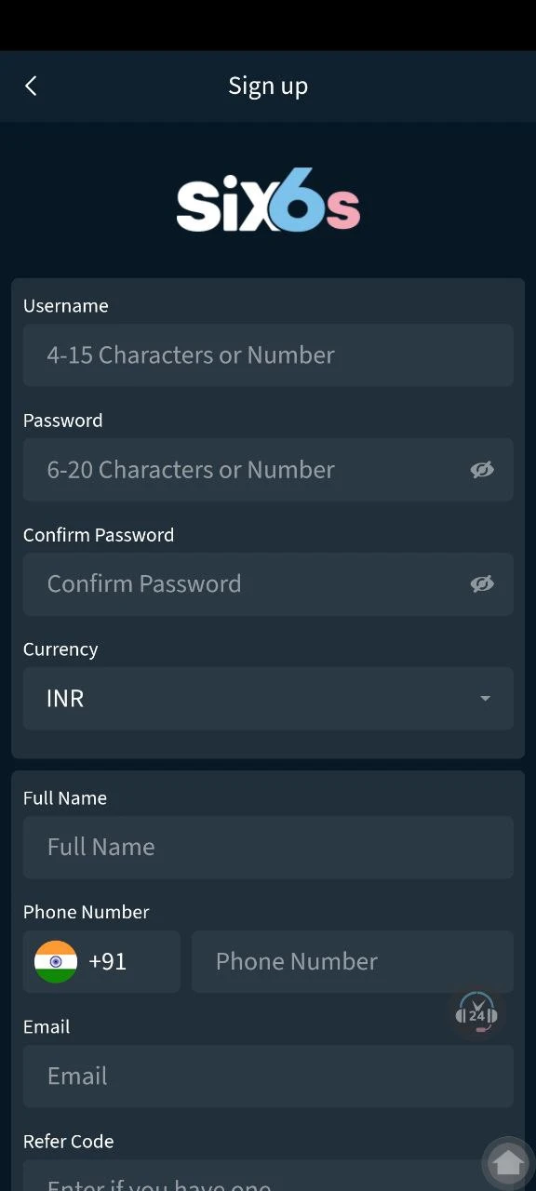
Task: Click inside the Email field
Action: [x=268, y=1076]
